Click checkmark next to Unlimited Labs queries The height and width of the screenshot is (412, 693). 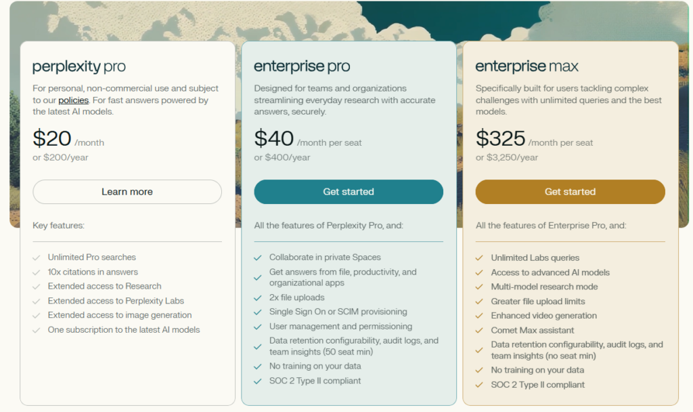(479, 257)
